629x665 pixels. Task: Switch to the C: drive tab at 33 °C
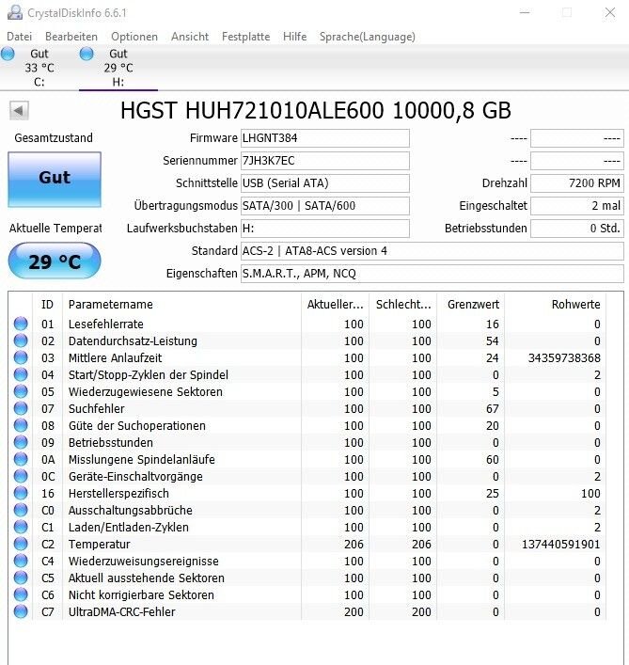pos(39,68)
